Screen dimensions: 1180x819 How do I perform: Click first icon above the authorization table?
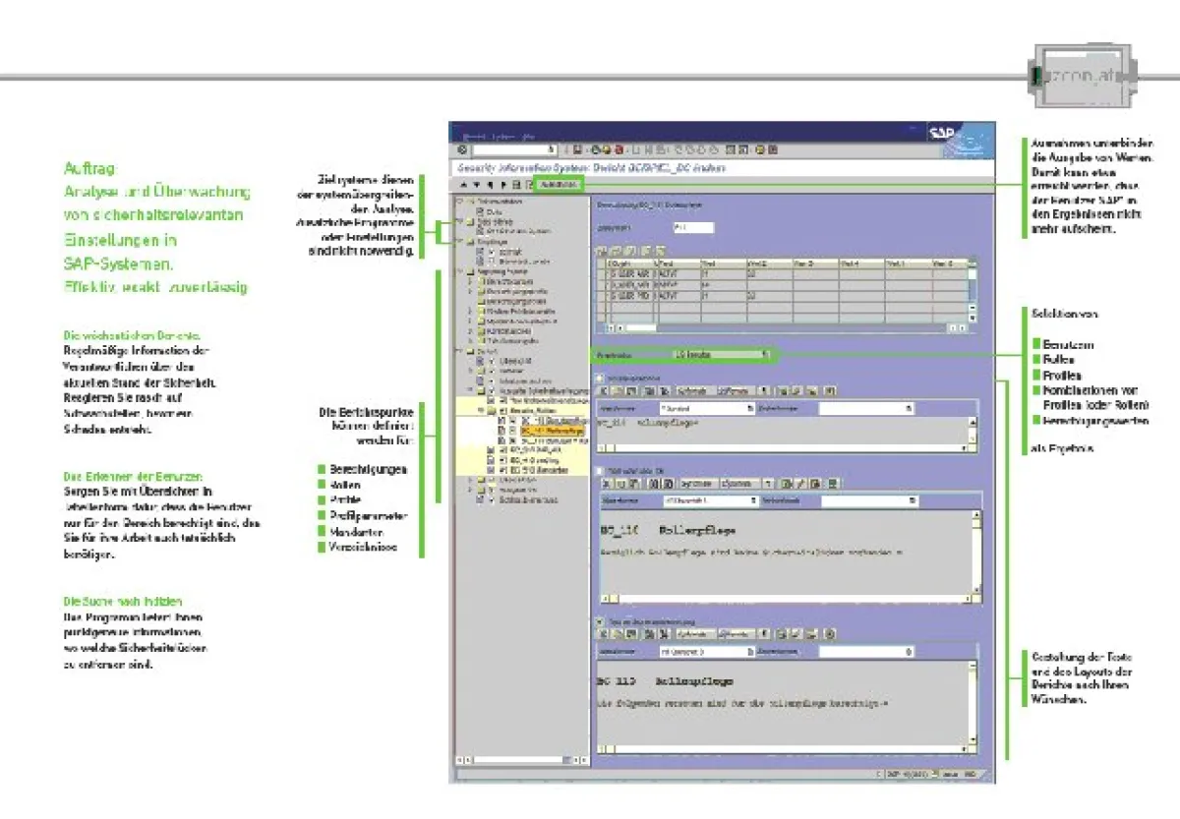(602, 252)
